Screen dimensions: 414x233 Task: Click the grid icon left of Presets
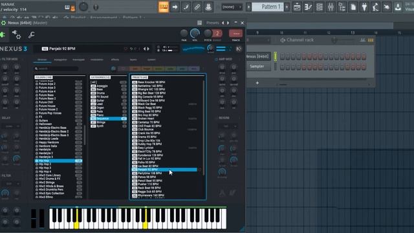pyautogui.click(x=200, y=23)
